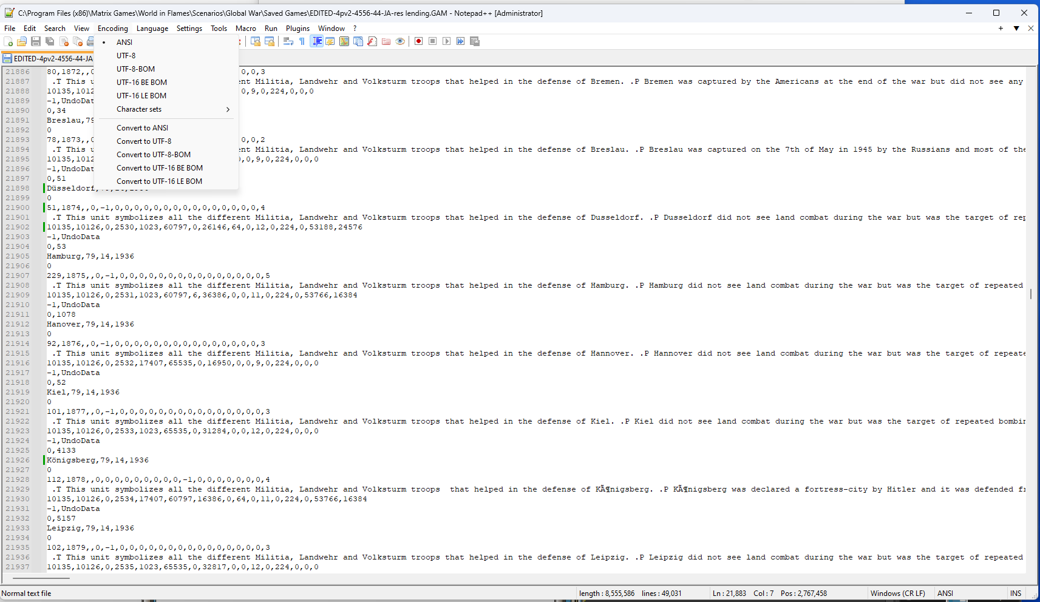Image resolution: width=1040 pixels, height=602 pixels.
Task: Save the current file via toolbar
Action: (x=36, y=41)
